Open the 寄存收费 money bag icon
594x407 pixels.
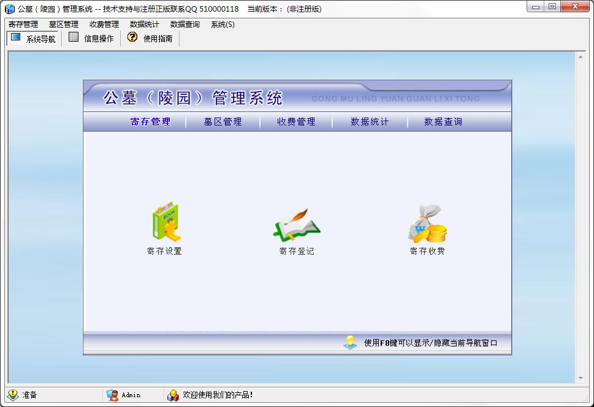pos(427,223)
